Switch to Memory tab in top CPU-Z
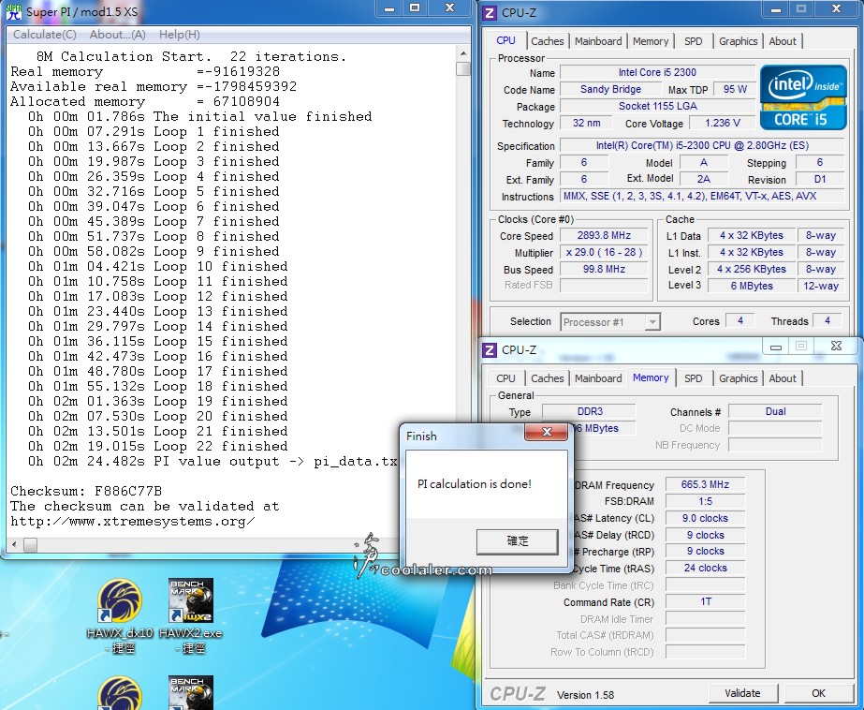This screenshot has width=864, height=710. [651, 41]
